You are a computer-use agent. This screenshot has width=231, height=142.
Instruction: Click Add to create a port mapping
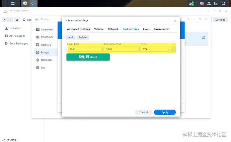71,37
